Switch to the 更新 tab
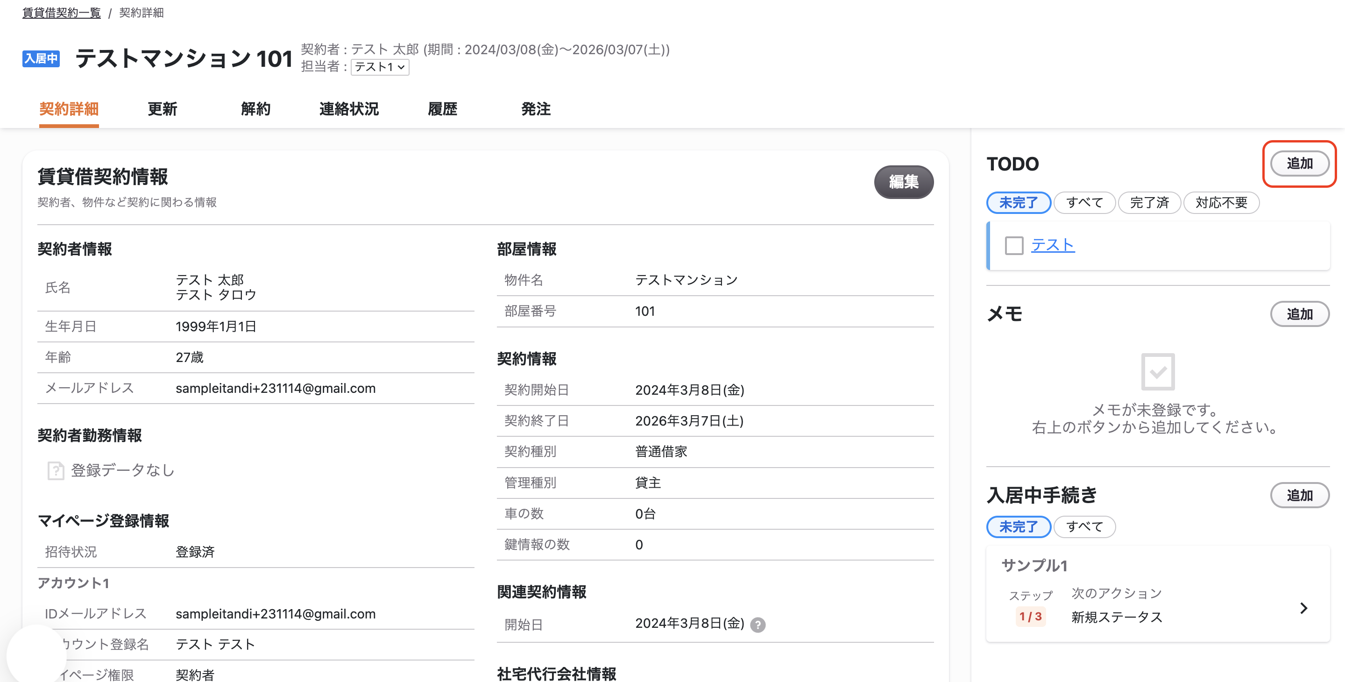The width and height of the screenshot is (1345, 682). (163, 109)
